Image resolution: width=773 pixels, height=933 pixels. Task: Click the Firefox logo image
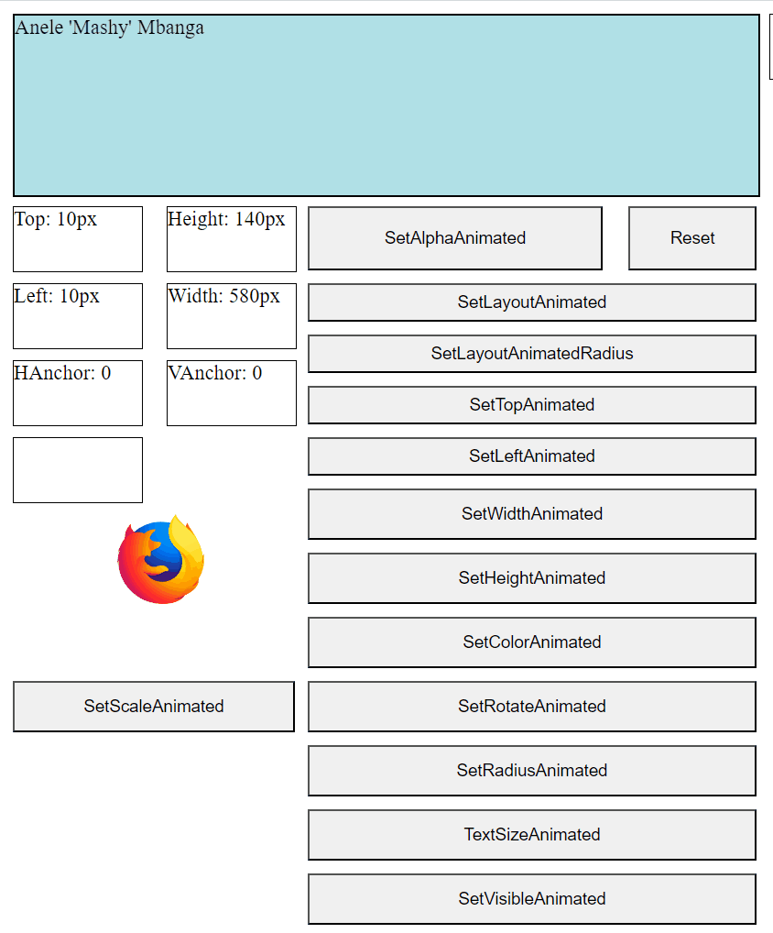[x=161, y=559]
